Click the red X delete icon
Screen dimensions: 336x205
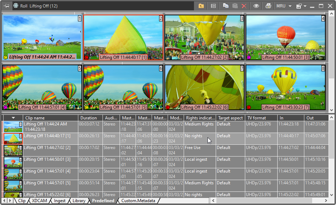coord(244,6)
